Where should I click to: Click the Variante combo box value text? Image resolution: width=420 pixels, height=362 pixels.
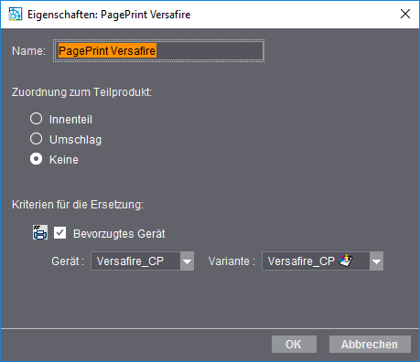click(301, 261)
